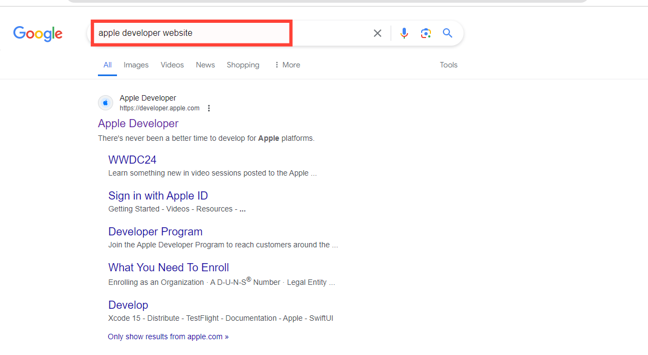
Task: Open the Develop sitelink
Action: coord(128,305)
